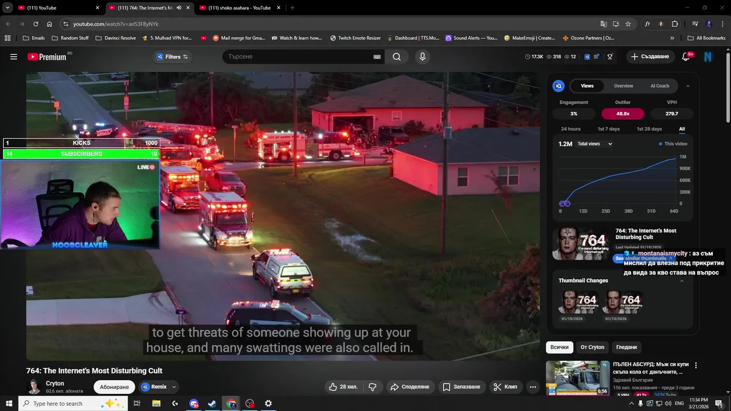Switch to shoko asahara YouTube tab
Viewport: 731px width, 411px height.
[240, 8]
